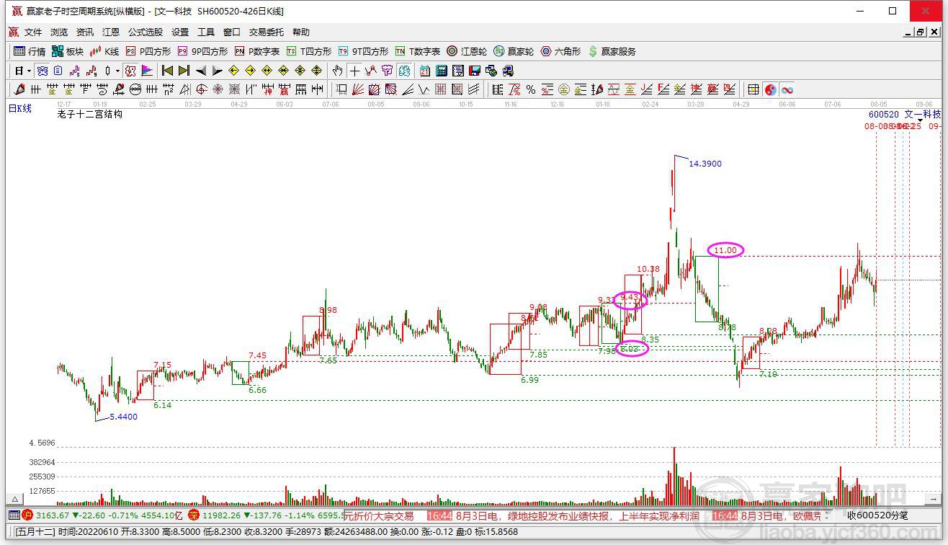Select the red pencil drawing tool

click(x=19, y=89)
